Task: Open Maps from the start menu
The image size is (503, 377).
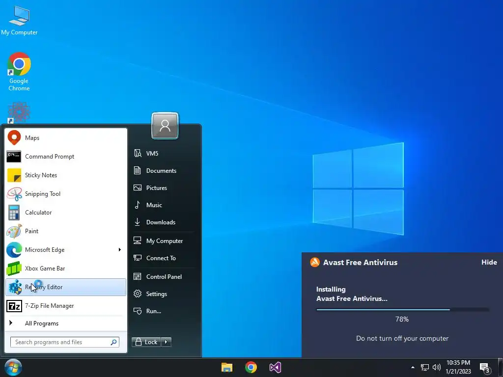Action: pyautogui.click(x=66, y=138)
